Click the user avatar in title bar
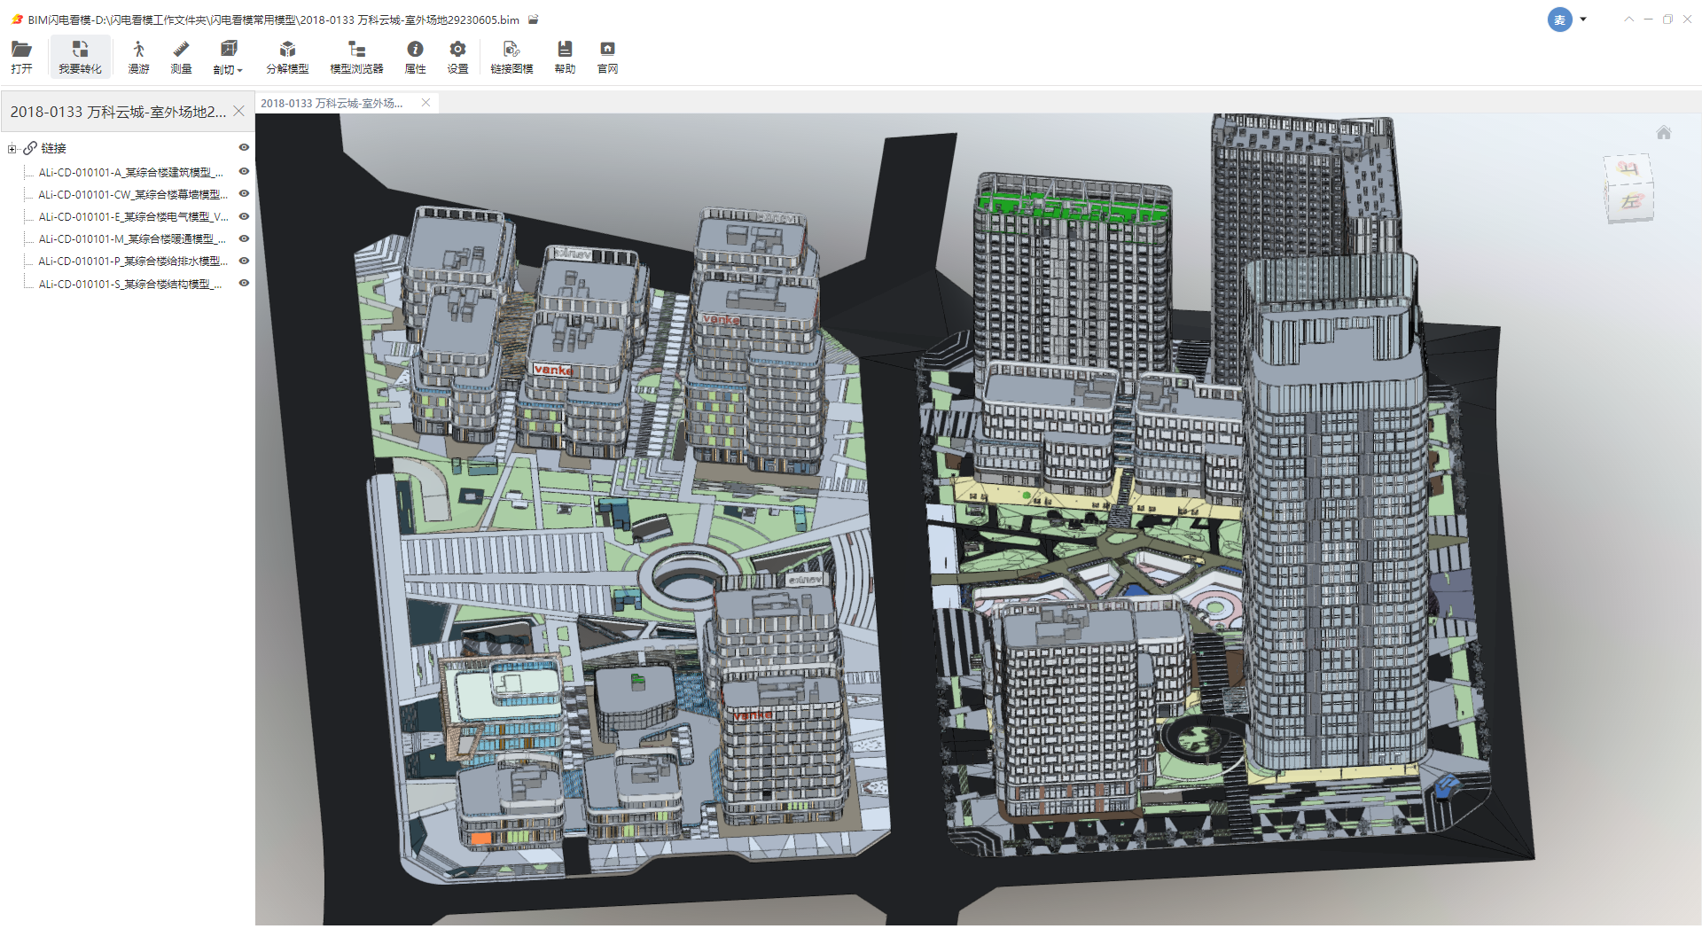The width and height of the screenshot is (1702, 929). pos(1559,20)
